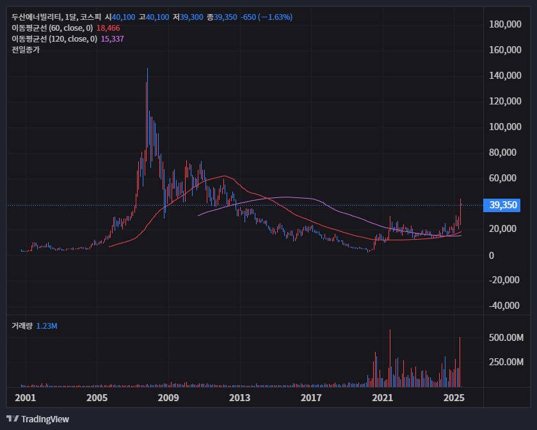
Task: Click the 2005 year on the time axis
Action: (x=97, y=398)
